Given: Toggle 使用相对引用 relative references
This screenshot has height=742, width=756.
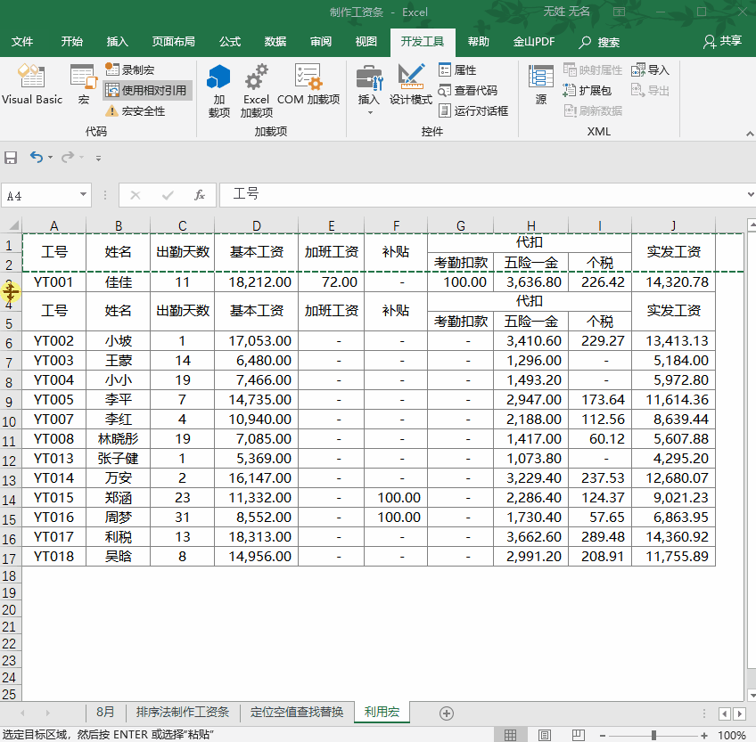Looking at the screenshot, I should pyautogui.click(x=147, y=90).
